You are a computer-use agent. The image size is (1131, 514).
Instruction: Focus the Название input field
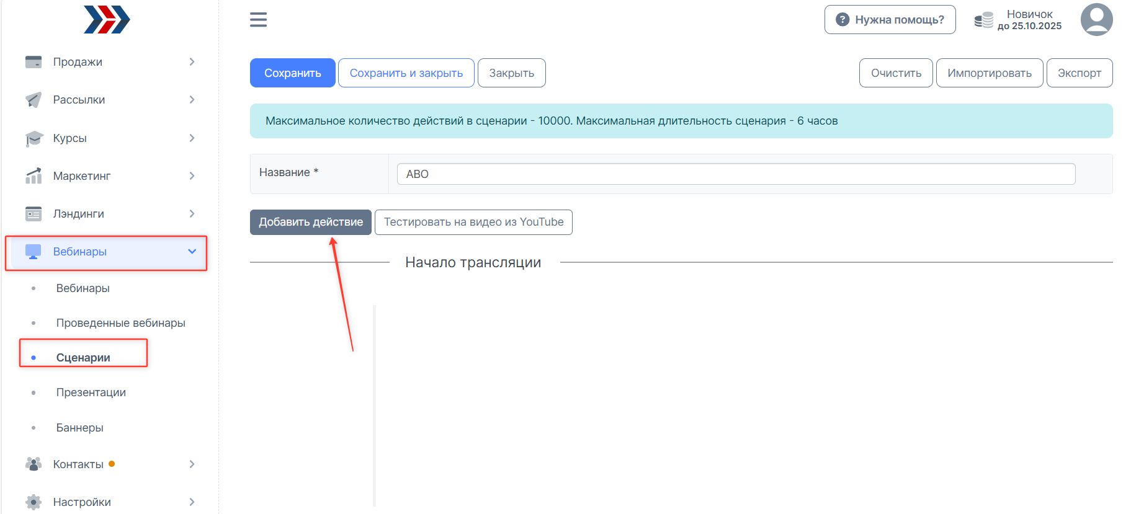coord(735,174)
